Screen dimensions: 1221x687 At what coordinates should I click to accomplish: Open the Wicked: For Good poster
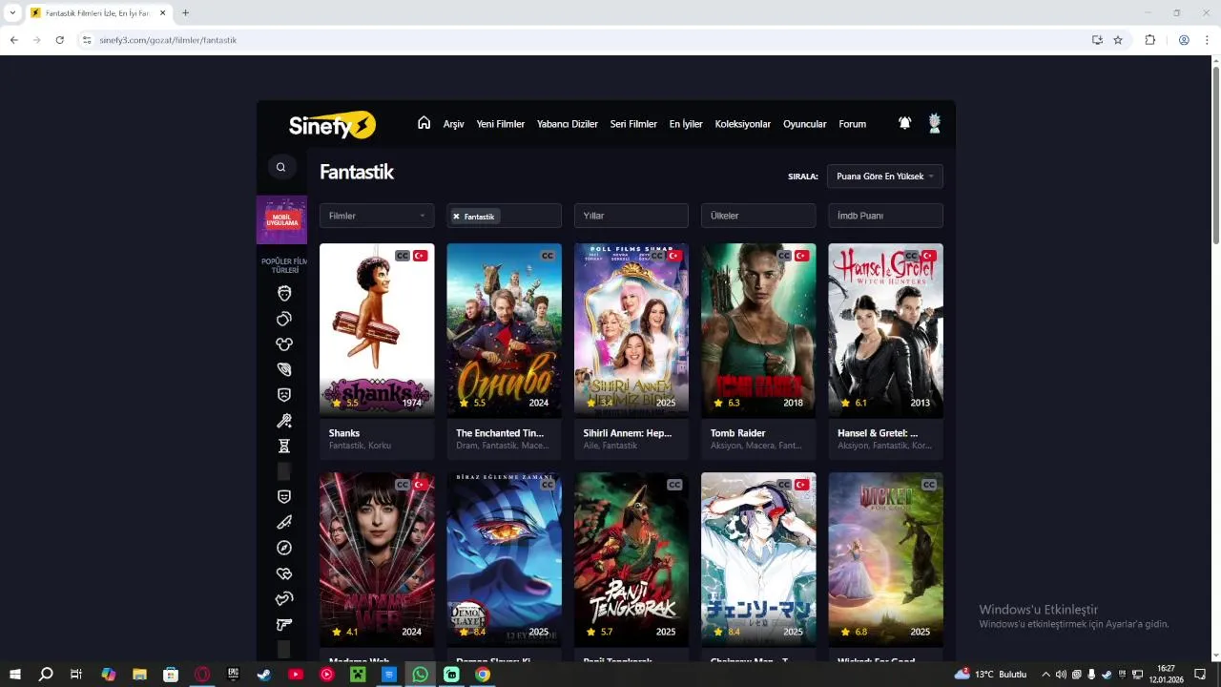pos(885,559)
